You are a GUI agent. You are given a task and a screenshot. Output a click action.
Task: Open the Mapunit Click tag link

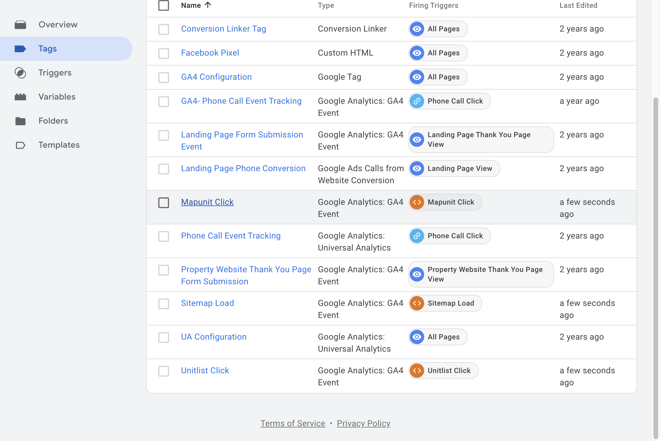(x=207, y=202)
